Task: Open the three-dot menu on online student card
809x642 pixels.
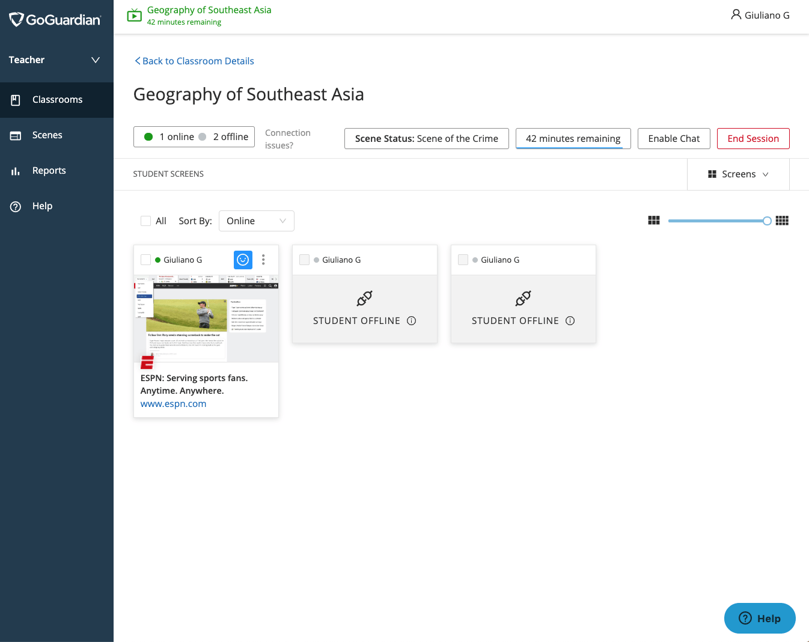Action: tap(263, 260)
